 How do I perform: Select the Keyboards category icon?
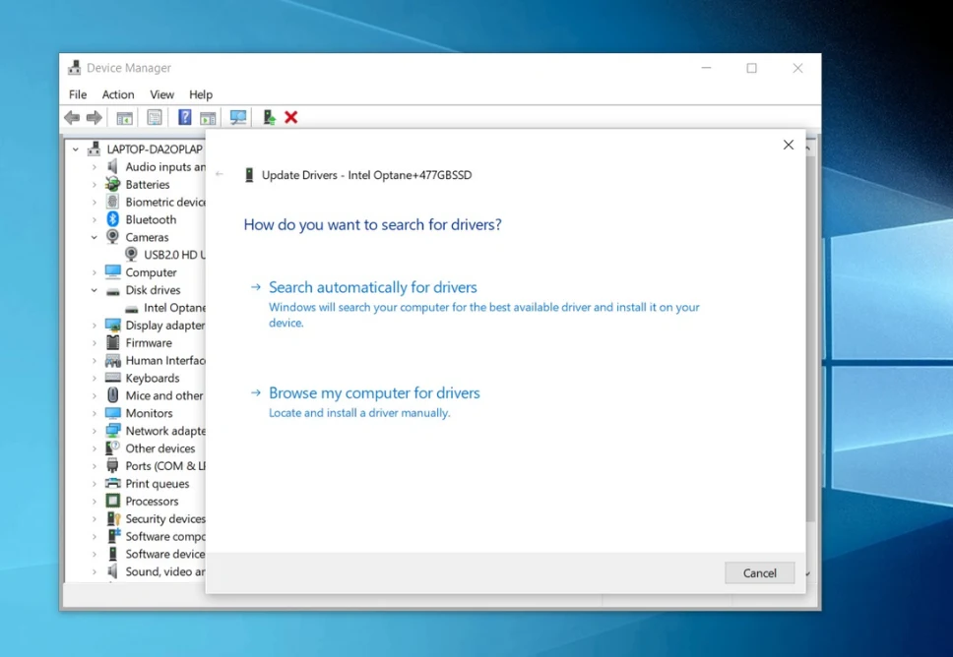[x=112, y=378]
